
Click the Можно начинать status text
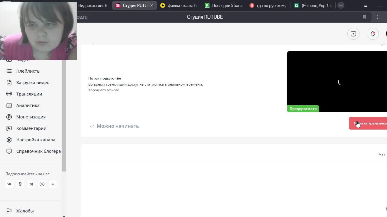(x=118, y=126)
